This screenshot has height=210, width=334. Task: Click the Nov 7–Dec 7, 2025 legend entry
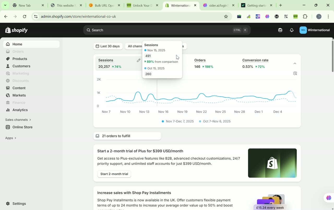pyautogui.click(x=178, y=121)
